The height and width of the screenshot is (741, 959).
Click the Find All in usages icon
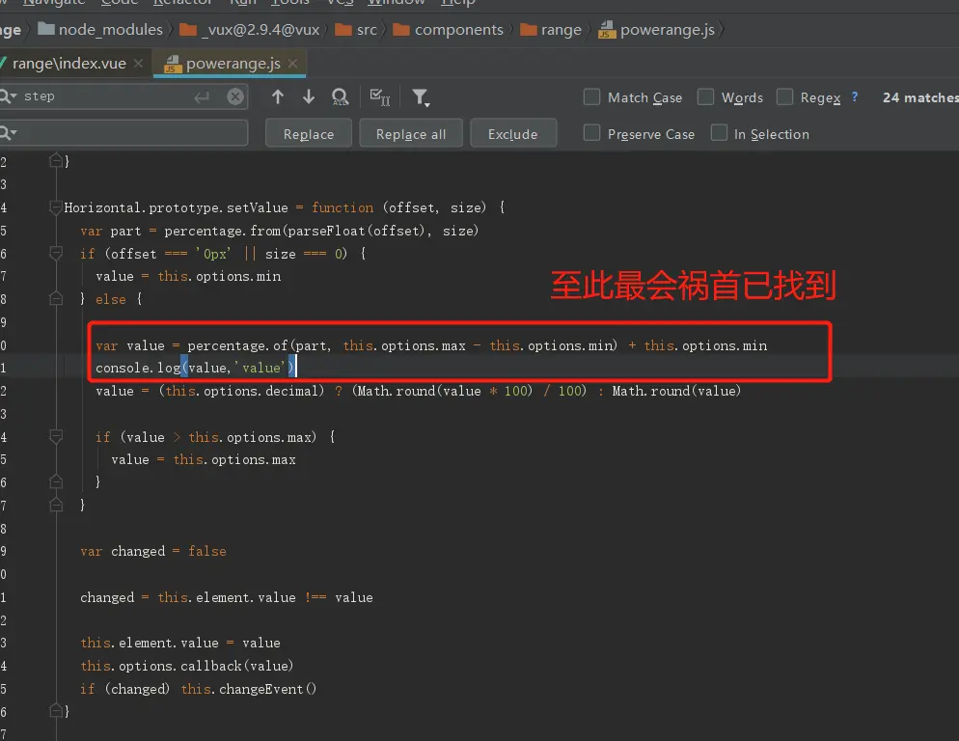[340, 96]
